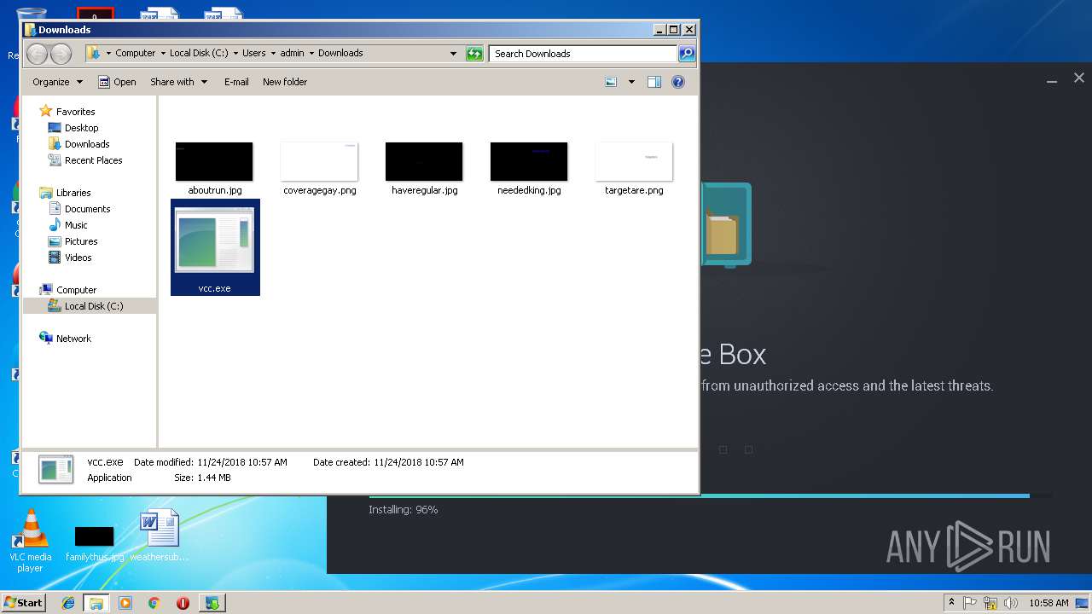Screen dimensions: 1092x614
Task: Create a New folder from toolbar
Action: [x=285, y=82]
